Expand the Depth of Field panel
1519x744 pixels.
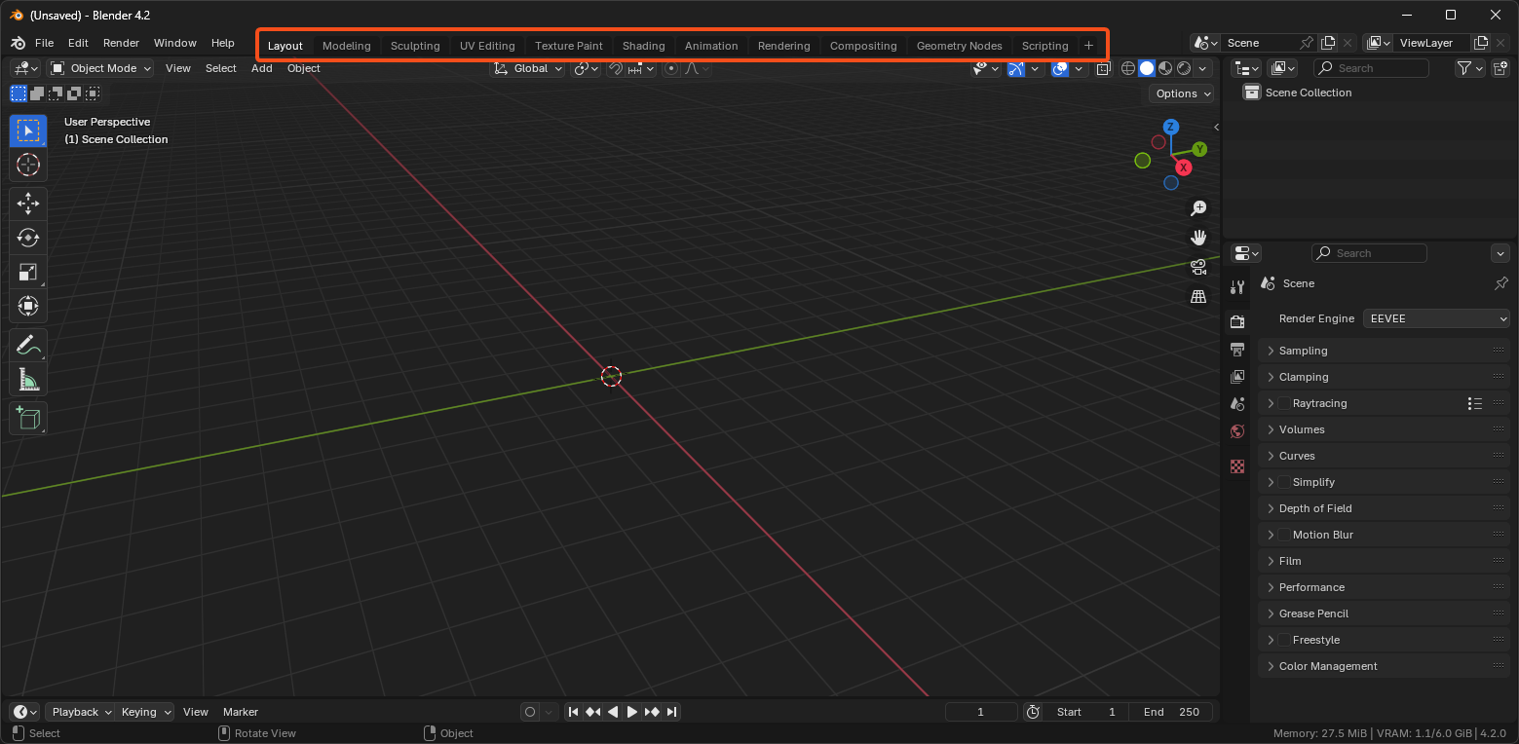pyautogui.click(x=1384, y=508)
